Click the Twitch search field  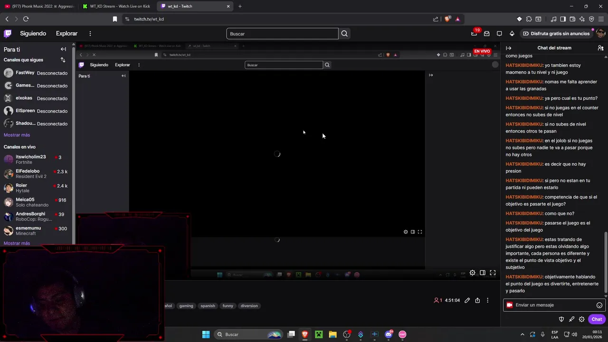point(282,34)
